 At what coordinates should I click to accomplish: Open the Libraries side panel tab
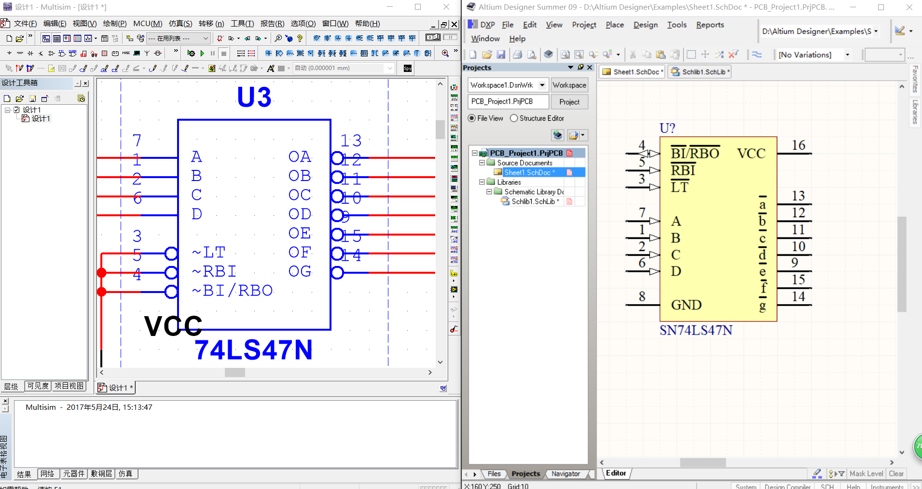pyautogui.click(x=915, y=112)
